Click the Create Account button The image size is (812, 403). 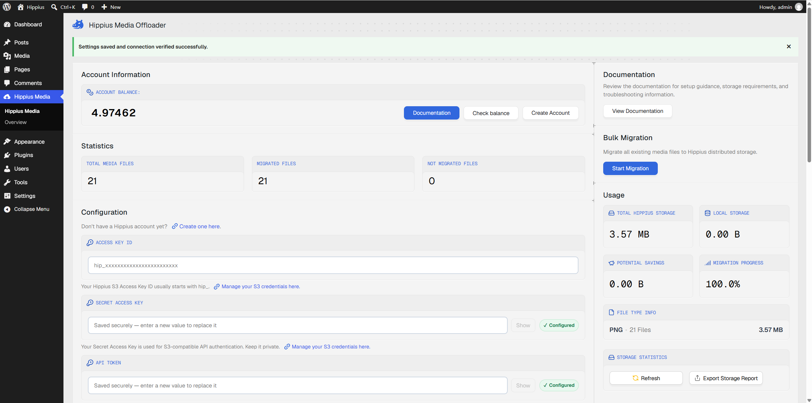tap(551, 113)
